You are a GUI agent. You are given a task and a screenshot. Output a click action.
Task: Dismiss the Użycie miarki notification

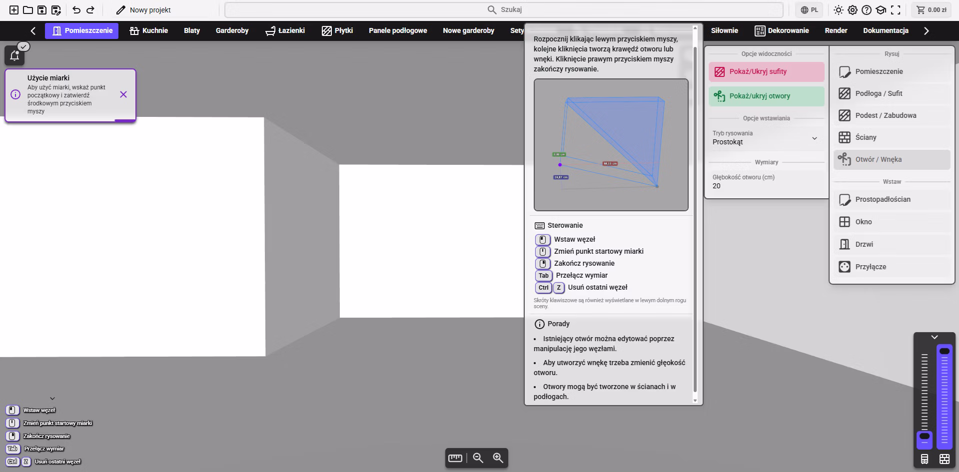click(x=123, y=94)
